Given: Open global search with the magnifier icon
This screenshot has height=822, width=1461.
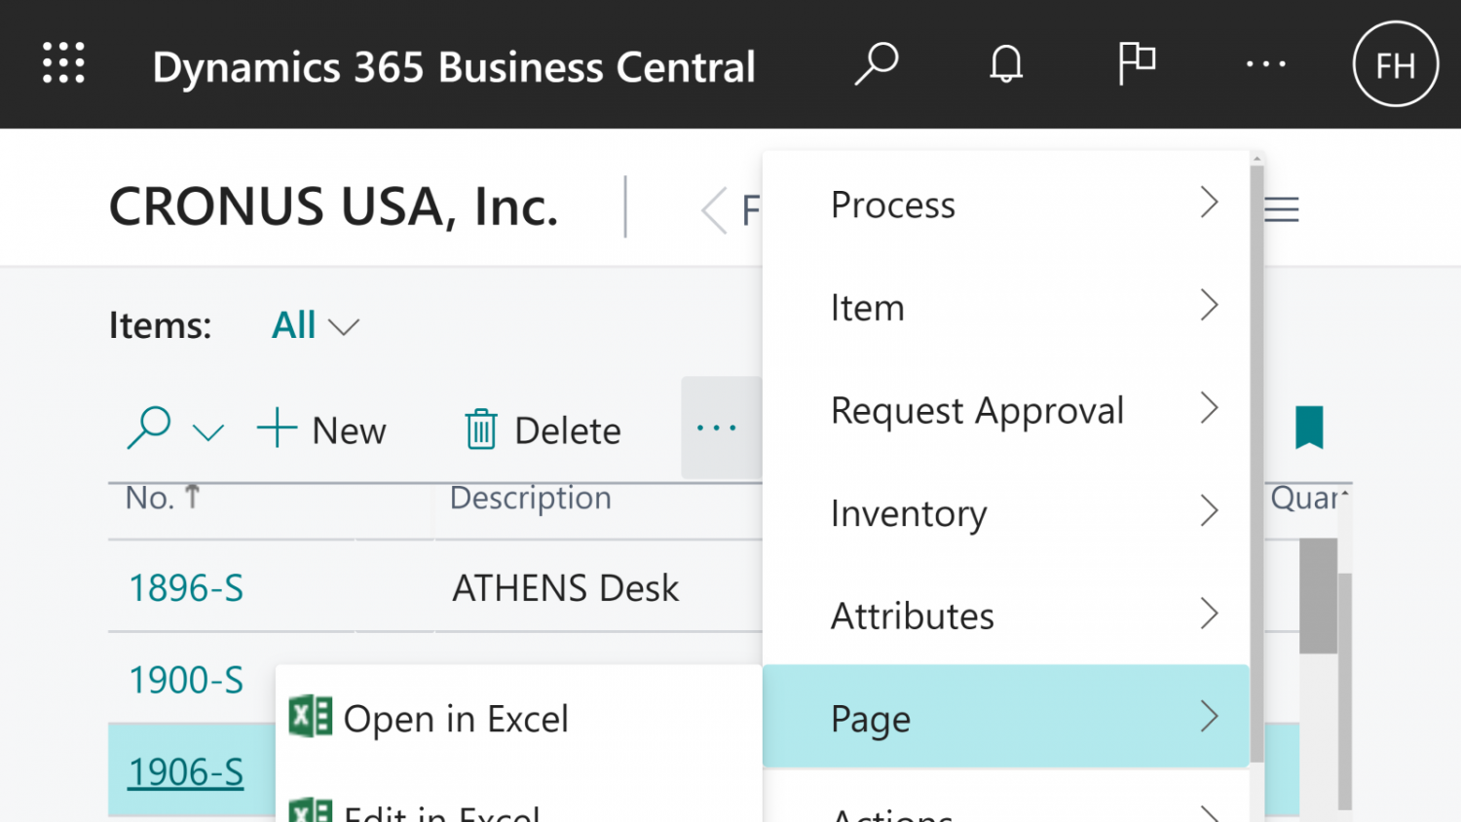Looking at the screenshot, I should [x=876, y=63].
